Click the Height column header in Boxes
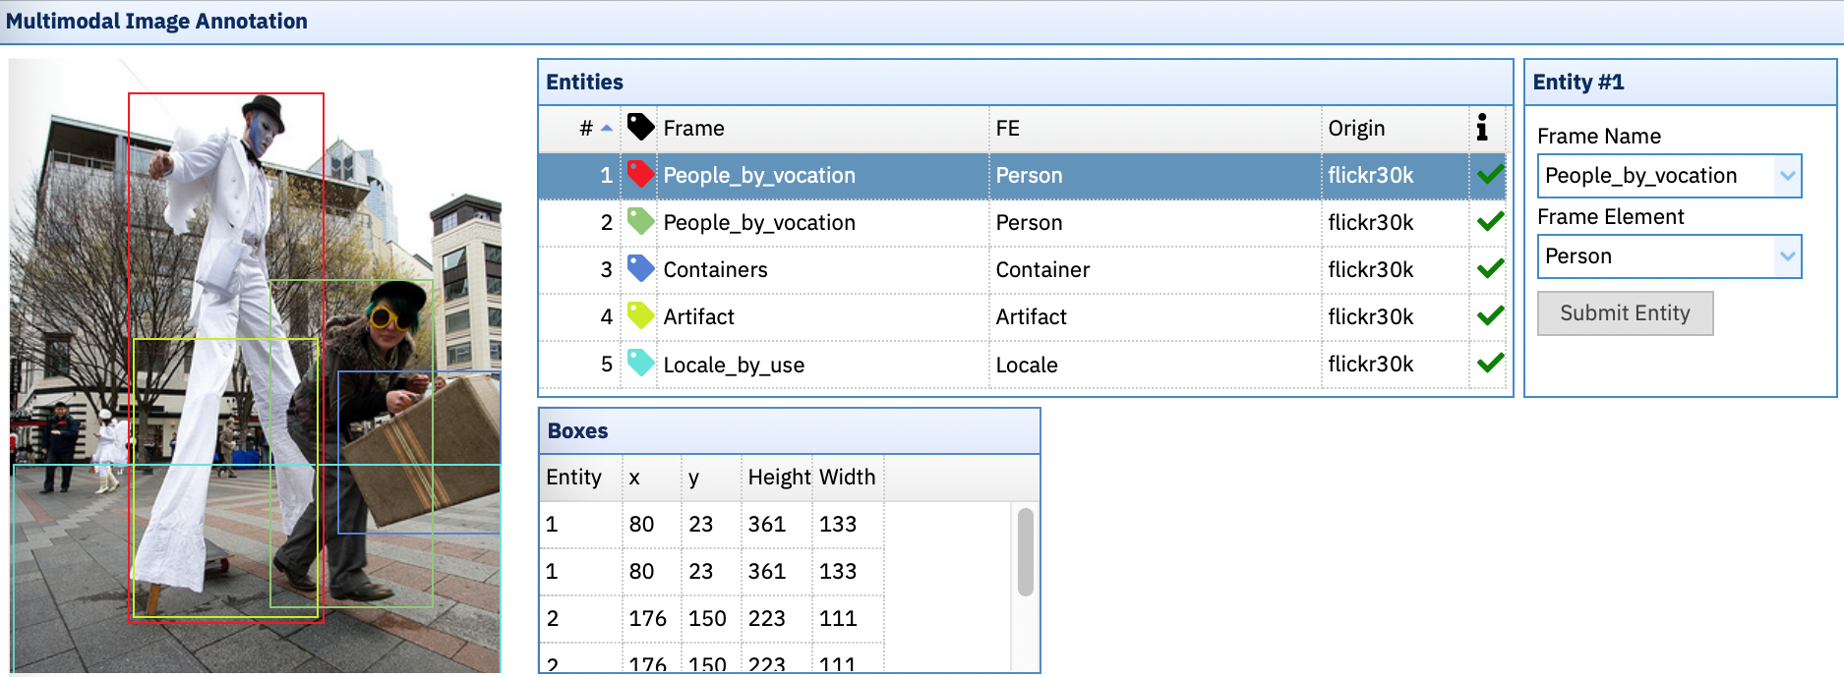This screenshot has width=1844, height=677. (x=777, y=478)
